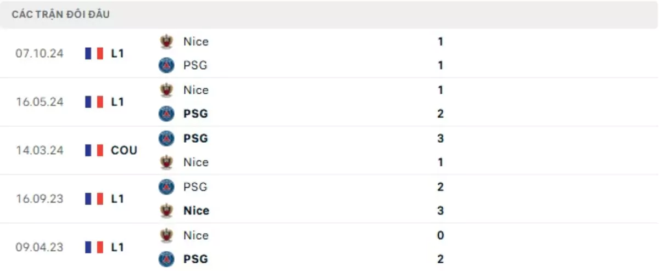Click French flag in 09.04.23 row
659x271 pixels.
pos(94,247)
